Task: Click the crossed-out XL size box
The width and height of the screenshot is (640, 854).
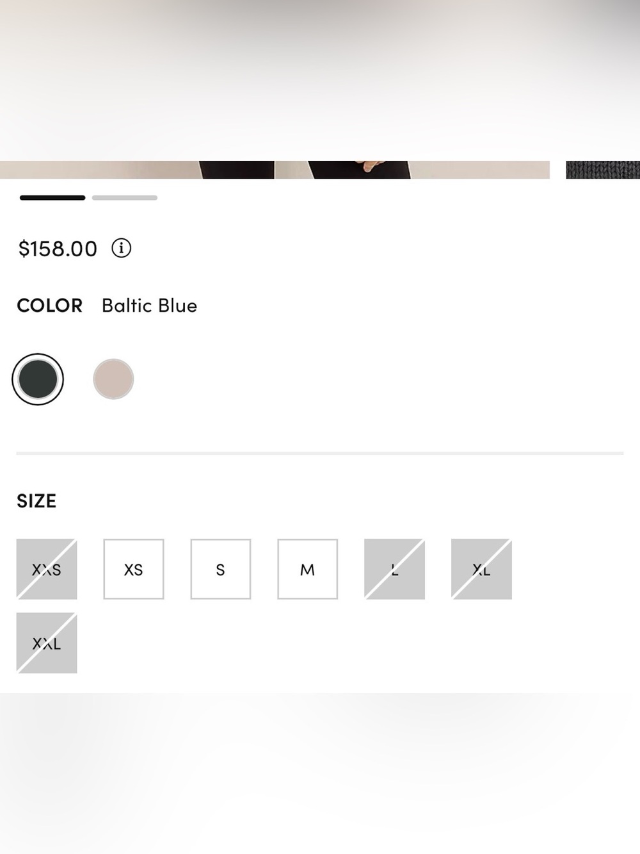Action: 482,569
